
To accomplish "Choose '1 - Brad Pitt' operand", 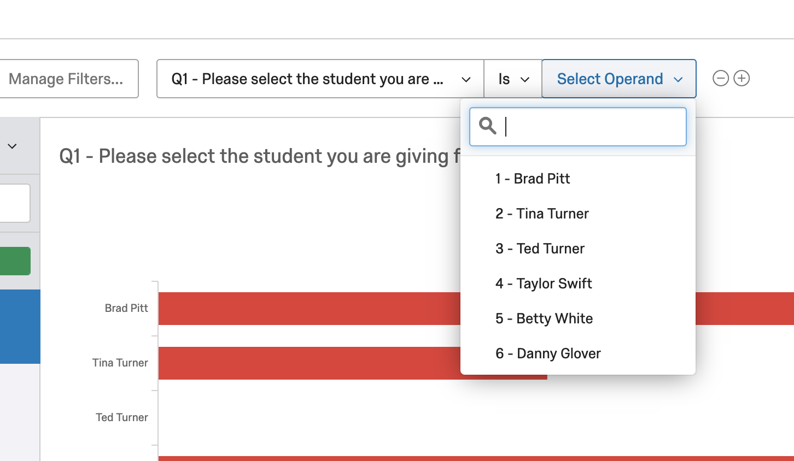I will click(533, 179).
